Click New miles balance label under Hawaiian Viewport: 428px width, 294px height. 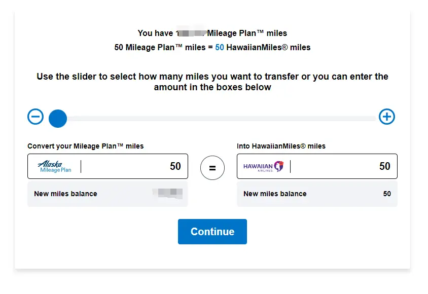(x=275, y=194)
